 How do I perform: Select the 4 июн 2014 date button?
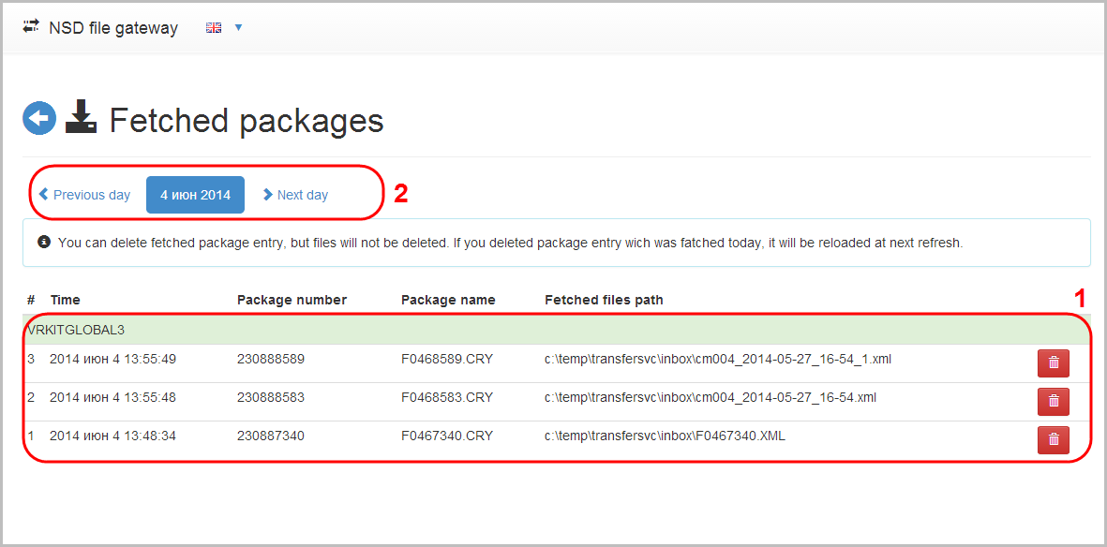[196, 195]
